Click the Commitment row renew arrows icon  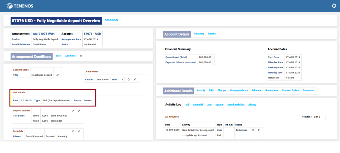click(x=128, y=79)
